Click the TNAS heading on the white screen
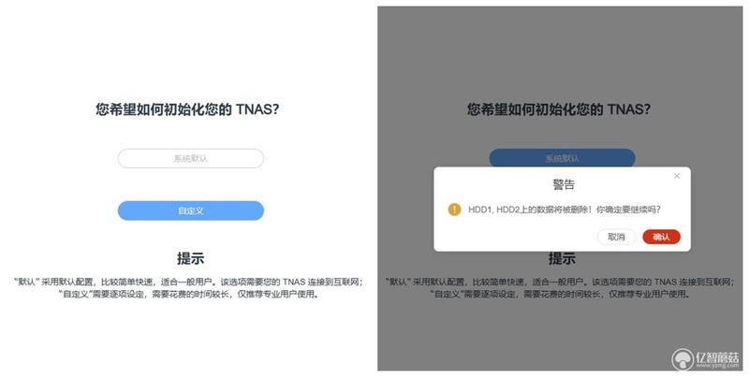This screenshot has width=749, height=377. click(x=187, y=109)
